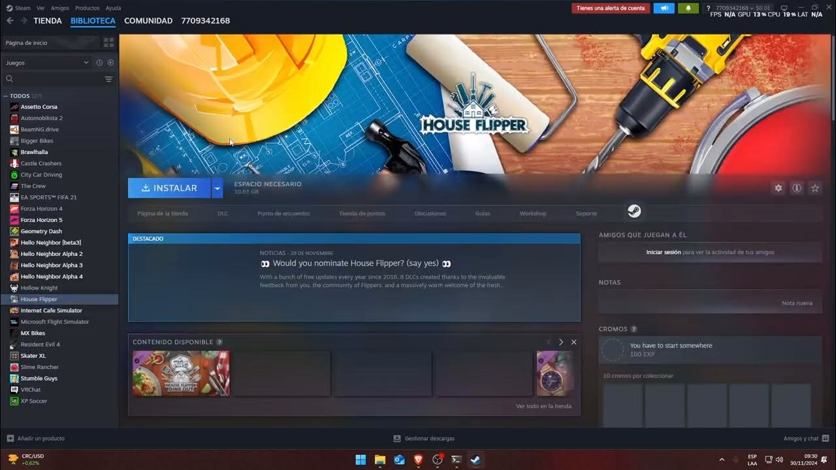Show previous available content arrow
The height and width of the screenshot is (470, 836).
[x=549, y=342]
